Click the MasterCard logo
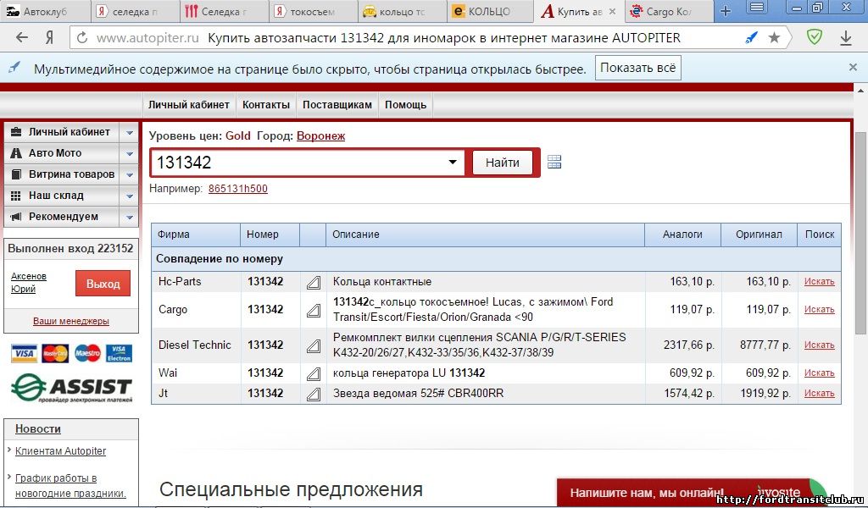 [55, 353]
